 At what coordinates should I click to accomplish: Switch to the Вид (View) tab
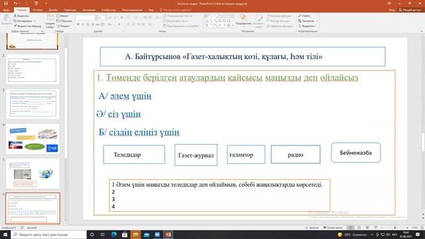tap(151, 10)
